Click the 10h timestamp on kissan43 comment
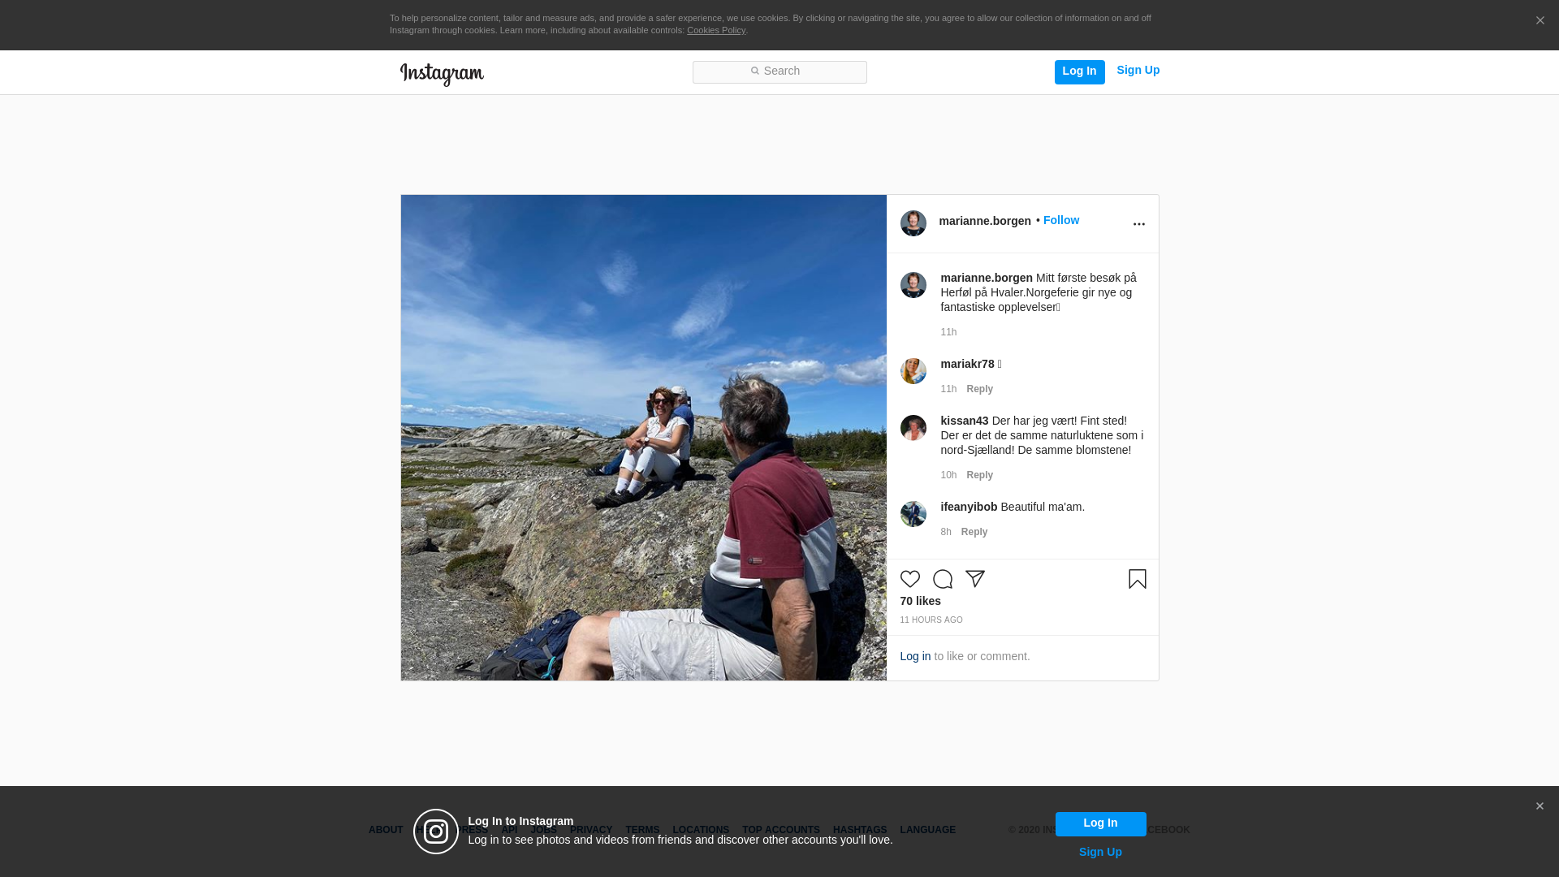The image size is (1559, 877). (948, 475)
